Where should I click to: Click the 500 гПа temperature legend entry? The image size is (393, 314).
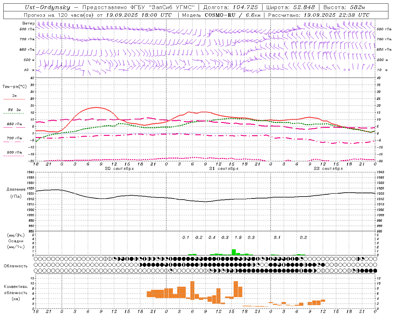(x=14, y=152)
